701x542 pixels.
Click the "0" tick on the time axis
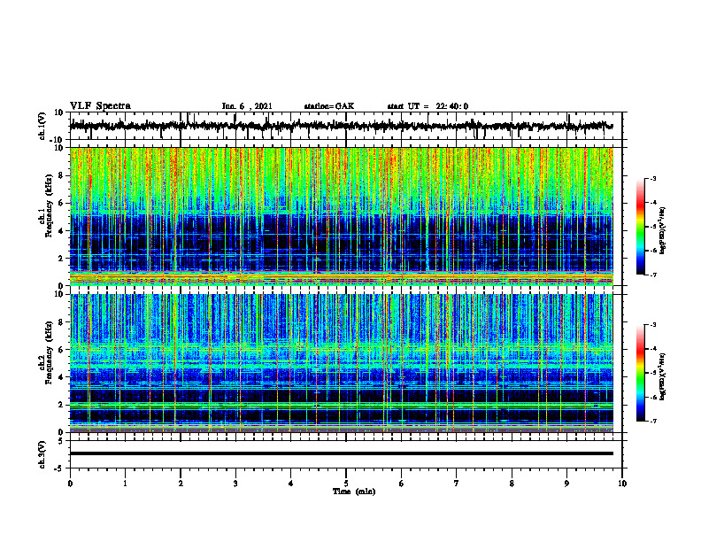pyautogui.click(x=70, y=484)
